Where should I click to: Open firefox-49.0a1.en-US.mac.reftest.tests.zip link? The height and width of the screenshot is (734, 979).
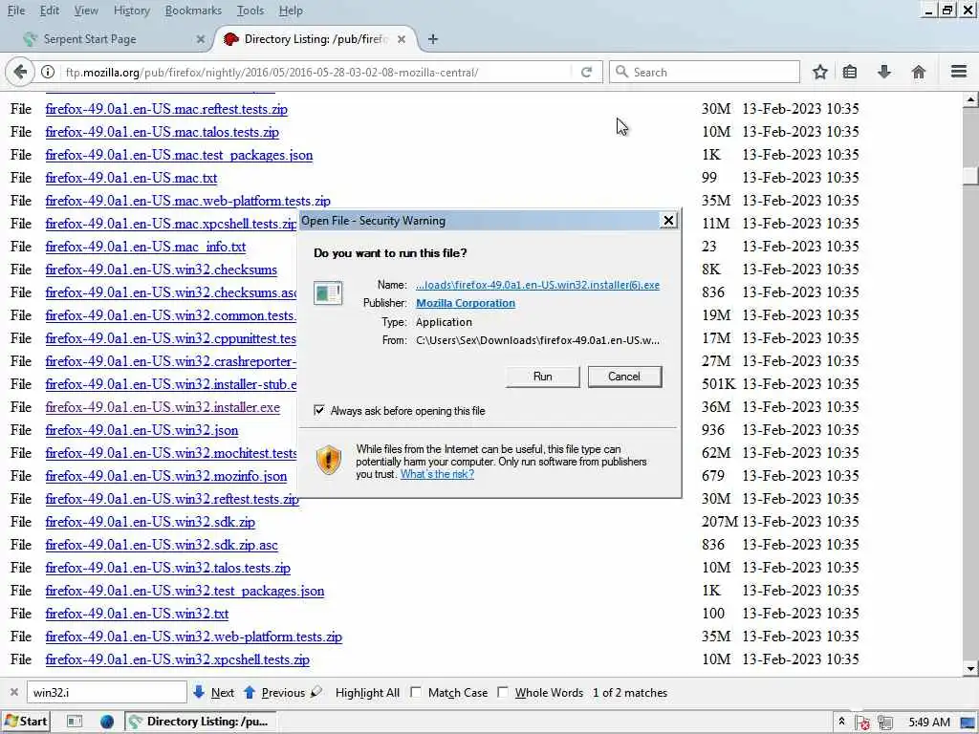(166, 109)
